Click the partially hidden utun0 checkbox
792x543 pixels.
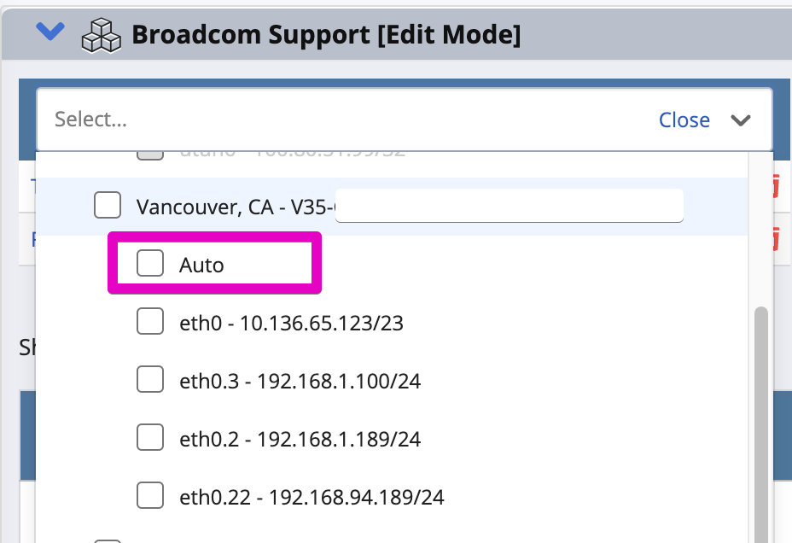150,155
